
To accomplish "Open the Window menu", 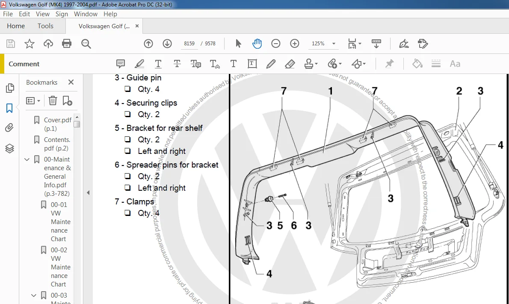I will [86, 14].
